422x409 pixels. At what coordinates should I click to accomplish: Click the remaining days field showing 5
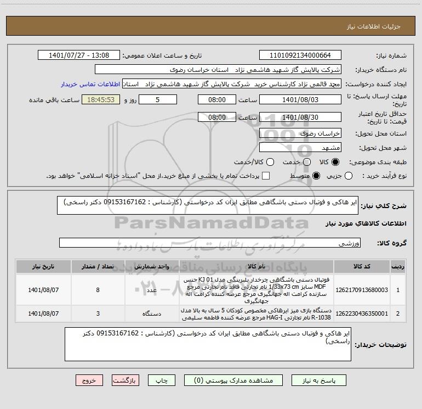[158, 99]
